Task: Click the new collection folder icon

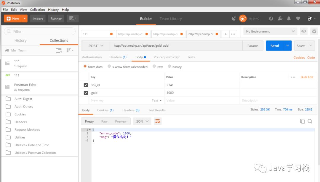Action: coord(59,50)
